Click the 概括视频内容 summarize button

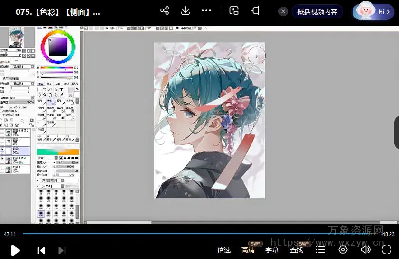coord(317,12)
